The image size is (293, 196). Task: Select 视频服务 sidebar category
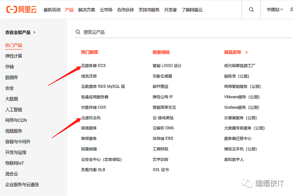tap(14, 131)
